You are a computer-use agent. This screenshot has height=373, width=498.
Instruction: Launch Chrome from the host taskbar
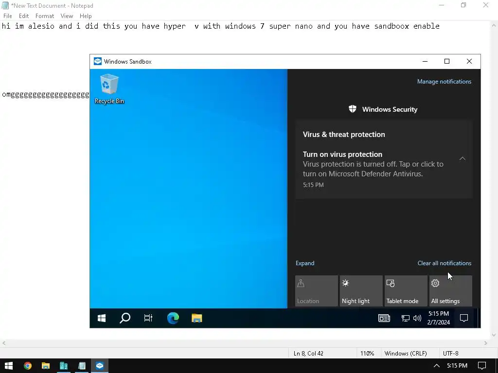tap(28, 366)
